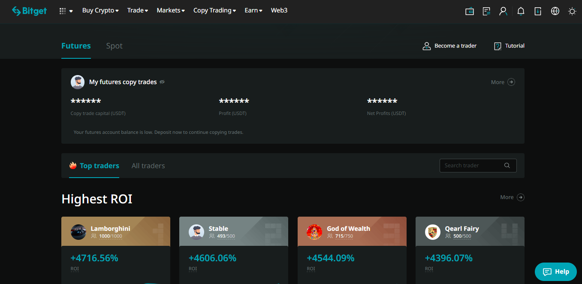582x284 pixels.
Task: Click the Search trader input field
Action: tap(478, 166)
